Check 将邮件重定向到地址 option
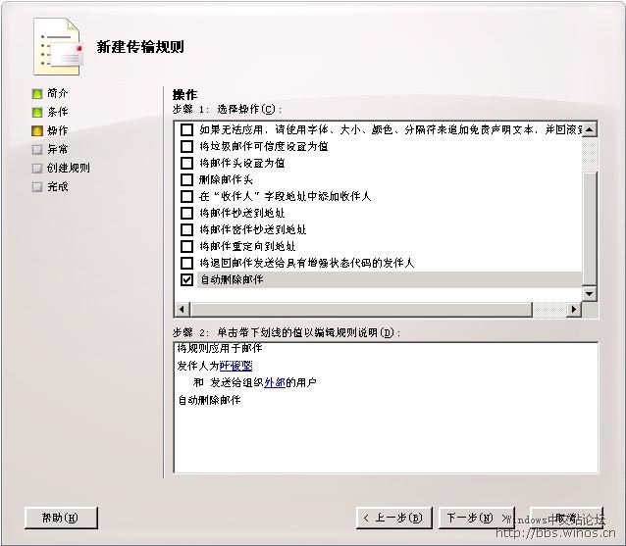Screen dimensions: 626x546 pos(187,247)
